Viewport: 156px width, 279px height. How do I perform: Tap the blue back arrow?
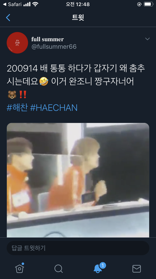point(8,18)
